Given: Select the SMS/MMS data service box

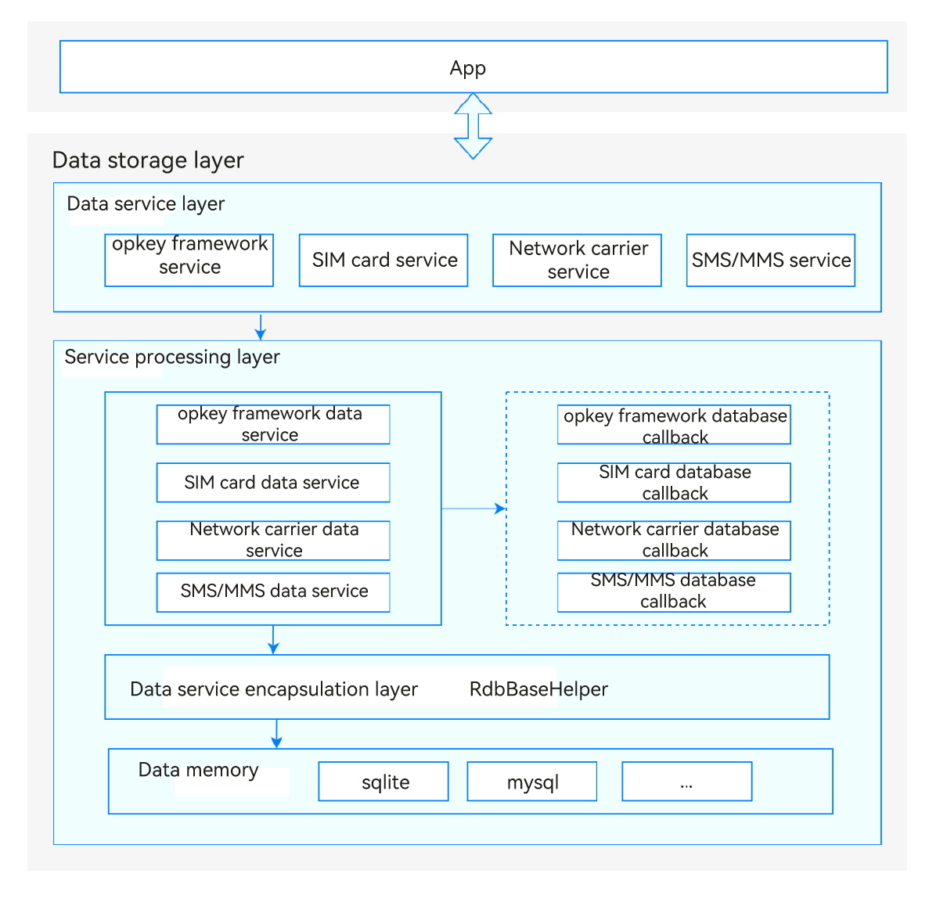Looking at the screenshot, I should (x=273, y=592).
